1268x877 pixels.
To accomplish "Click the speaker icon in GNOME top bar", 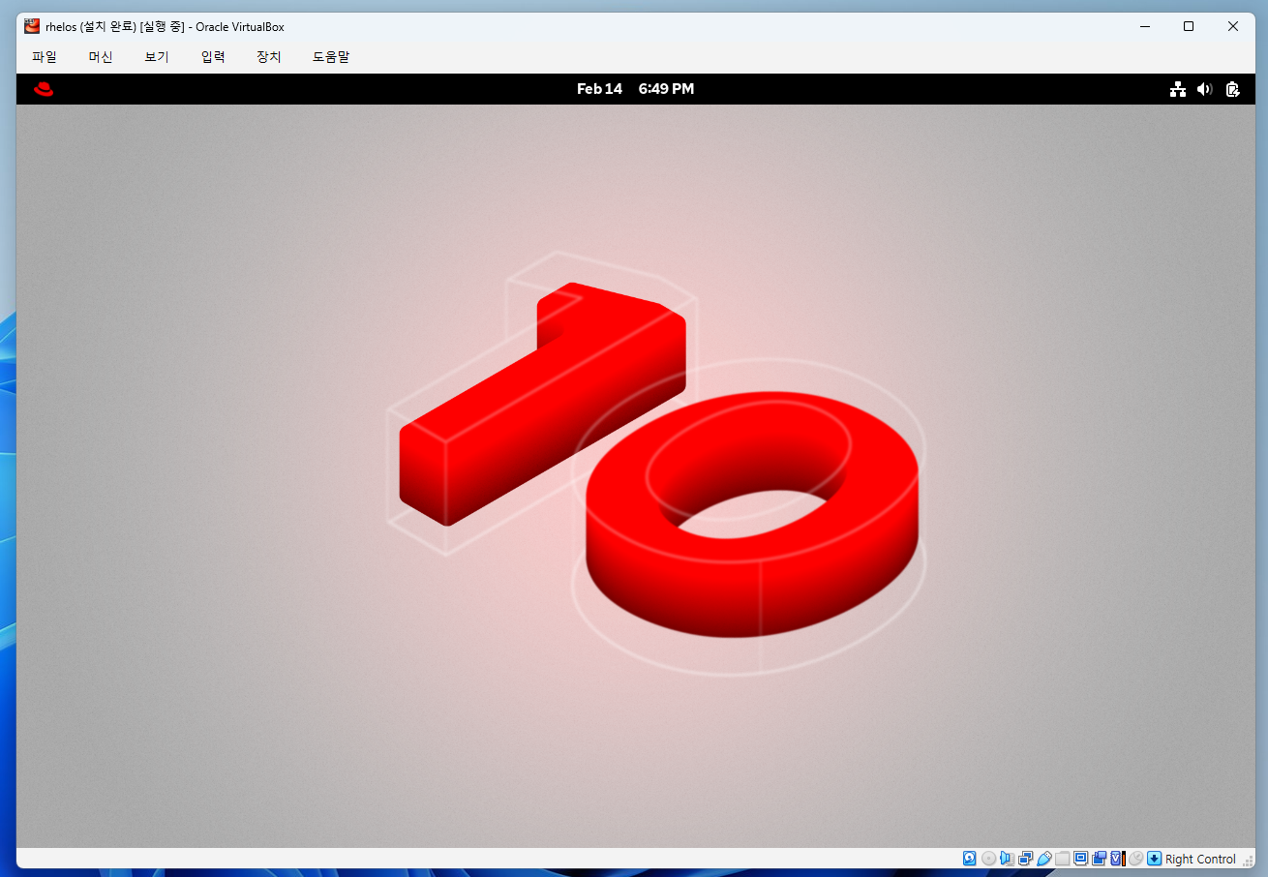I will point(1204,88).
